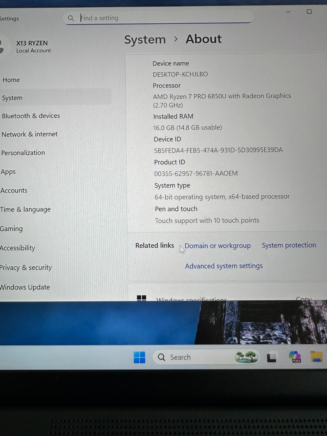Viewport: 327px width, 436px height.
Task: Click the About page heading
Action: pos(204,39)
